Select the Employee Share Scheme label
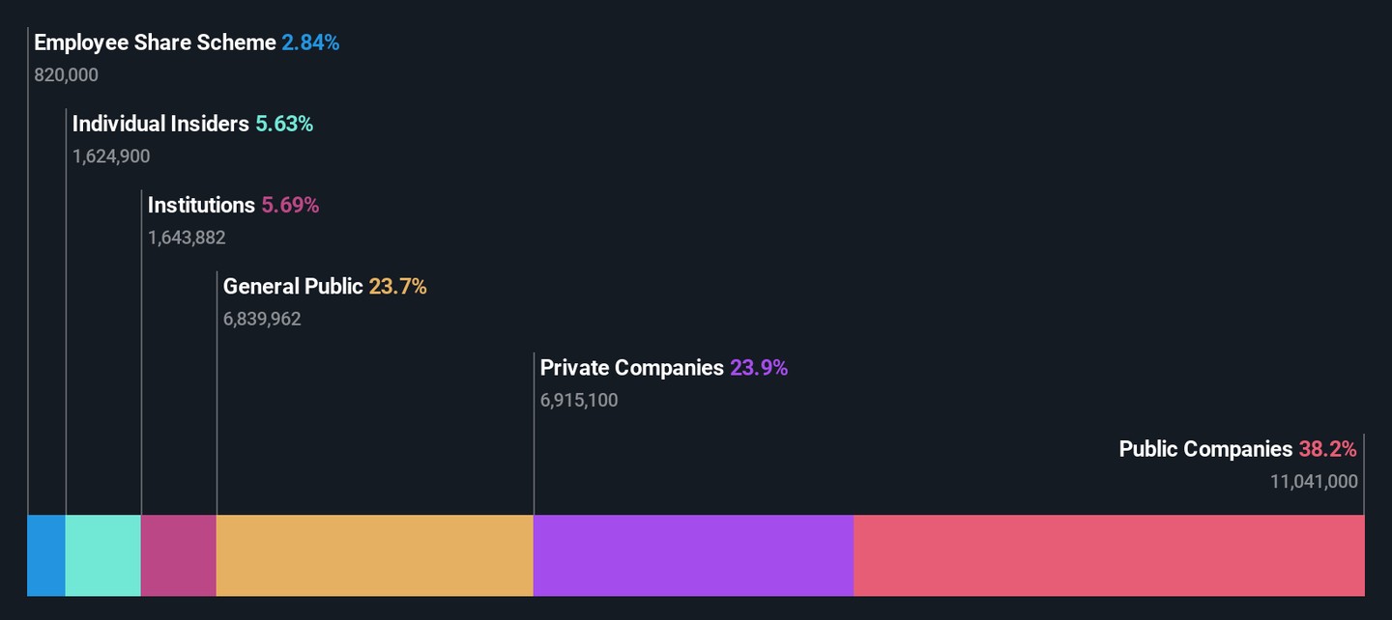Viewport: 1392px width, 620px height. (155, 42)
